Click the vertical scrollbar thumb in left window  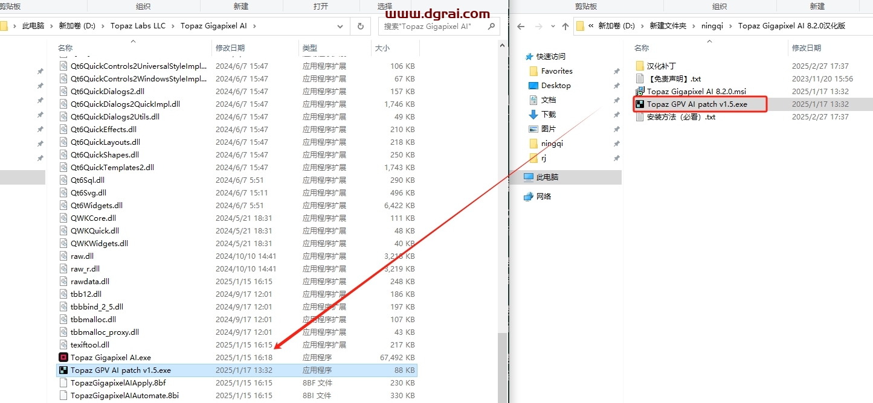coord(503,368)
